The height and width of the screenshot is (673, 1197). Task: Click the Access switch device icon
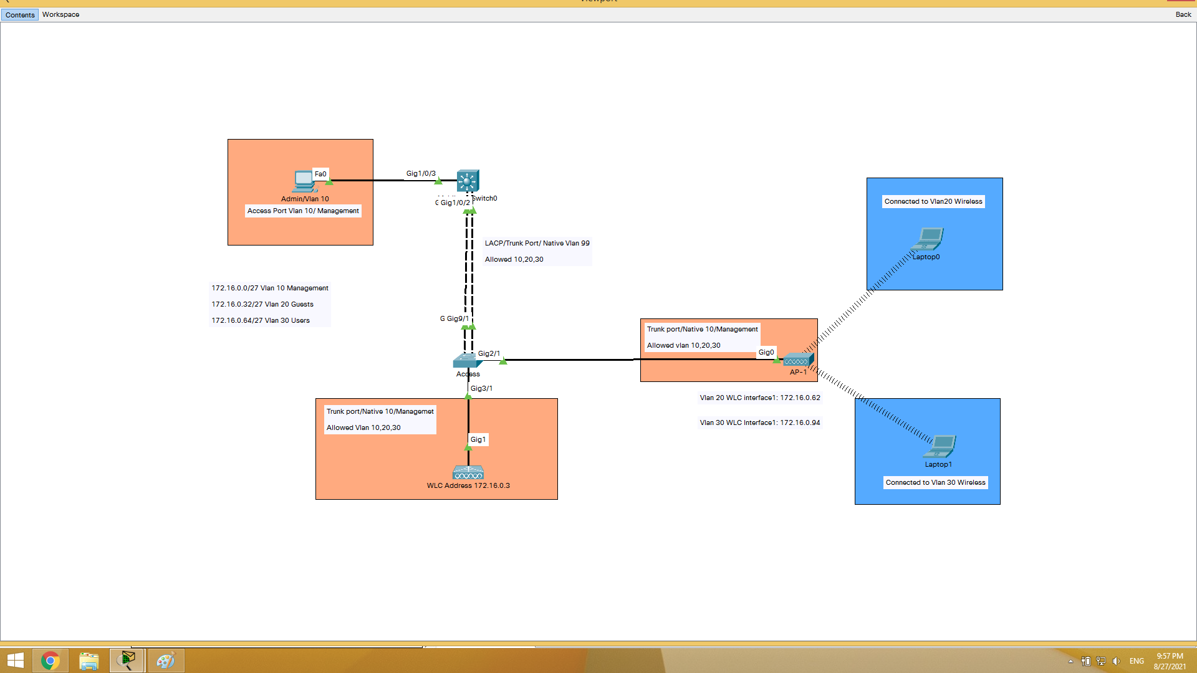[x=465, y=360]
